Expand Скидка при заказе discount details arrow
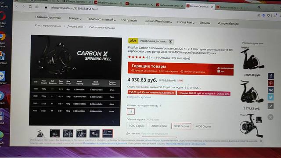The height and width of the screenshot is (158, 281). (x=200, y=88)
